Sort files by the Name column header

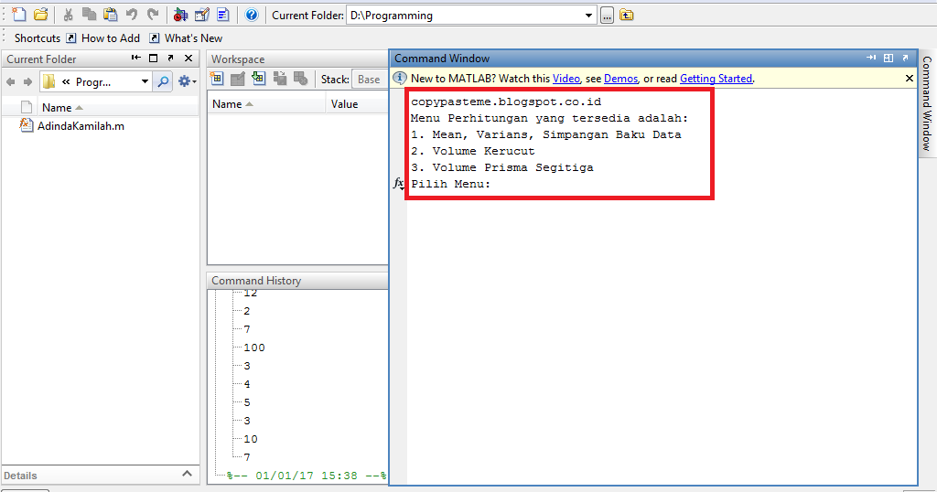[118, 108]
